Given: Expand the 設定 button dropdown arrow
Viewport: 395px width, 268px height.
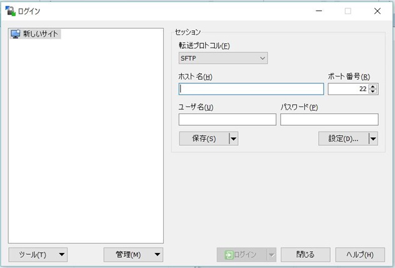Looking at the screenshot, I should tap(373, 138).
